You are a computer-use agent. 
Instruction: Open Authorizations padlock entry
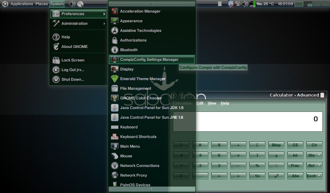(152, 40)
